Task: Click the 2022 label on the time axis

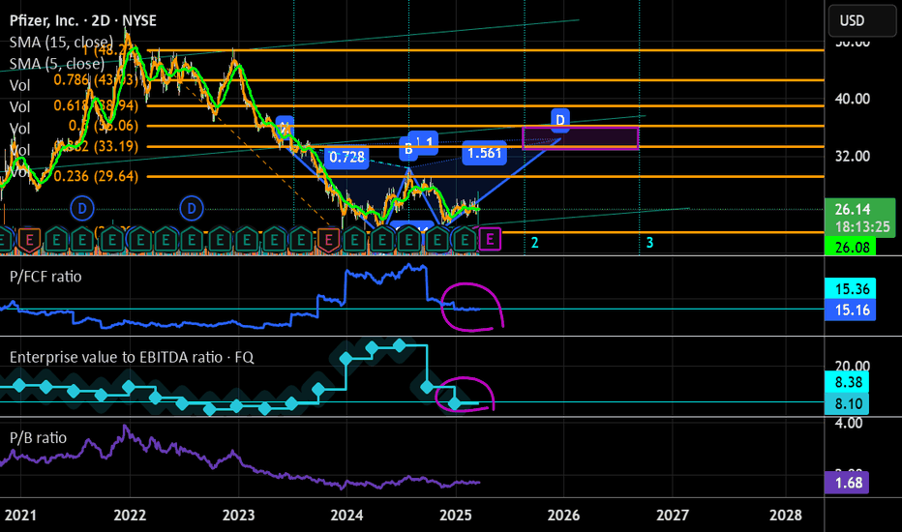Action: coord(130,515)
